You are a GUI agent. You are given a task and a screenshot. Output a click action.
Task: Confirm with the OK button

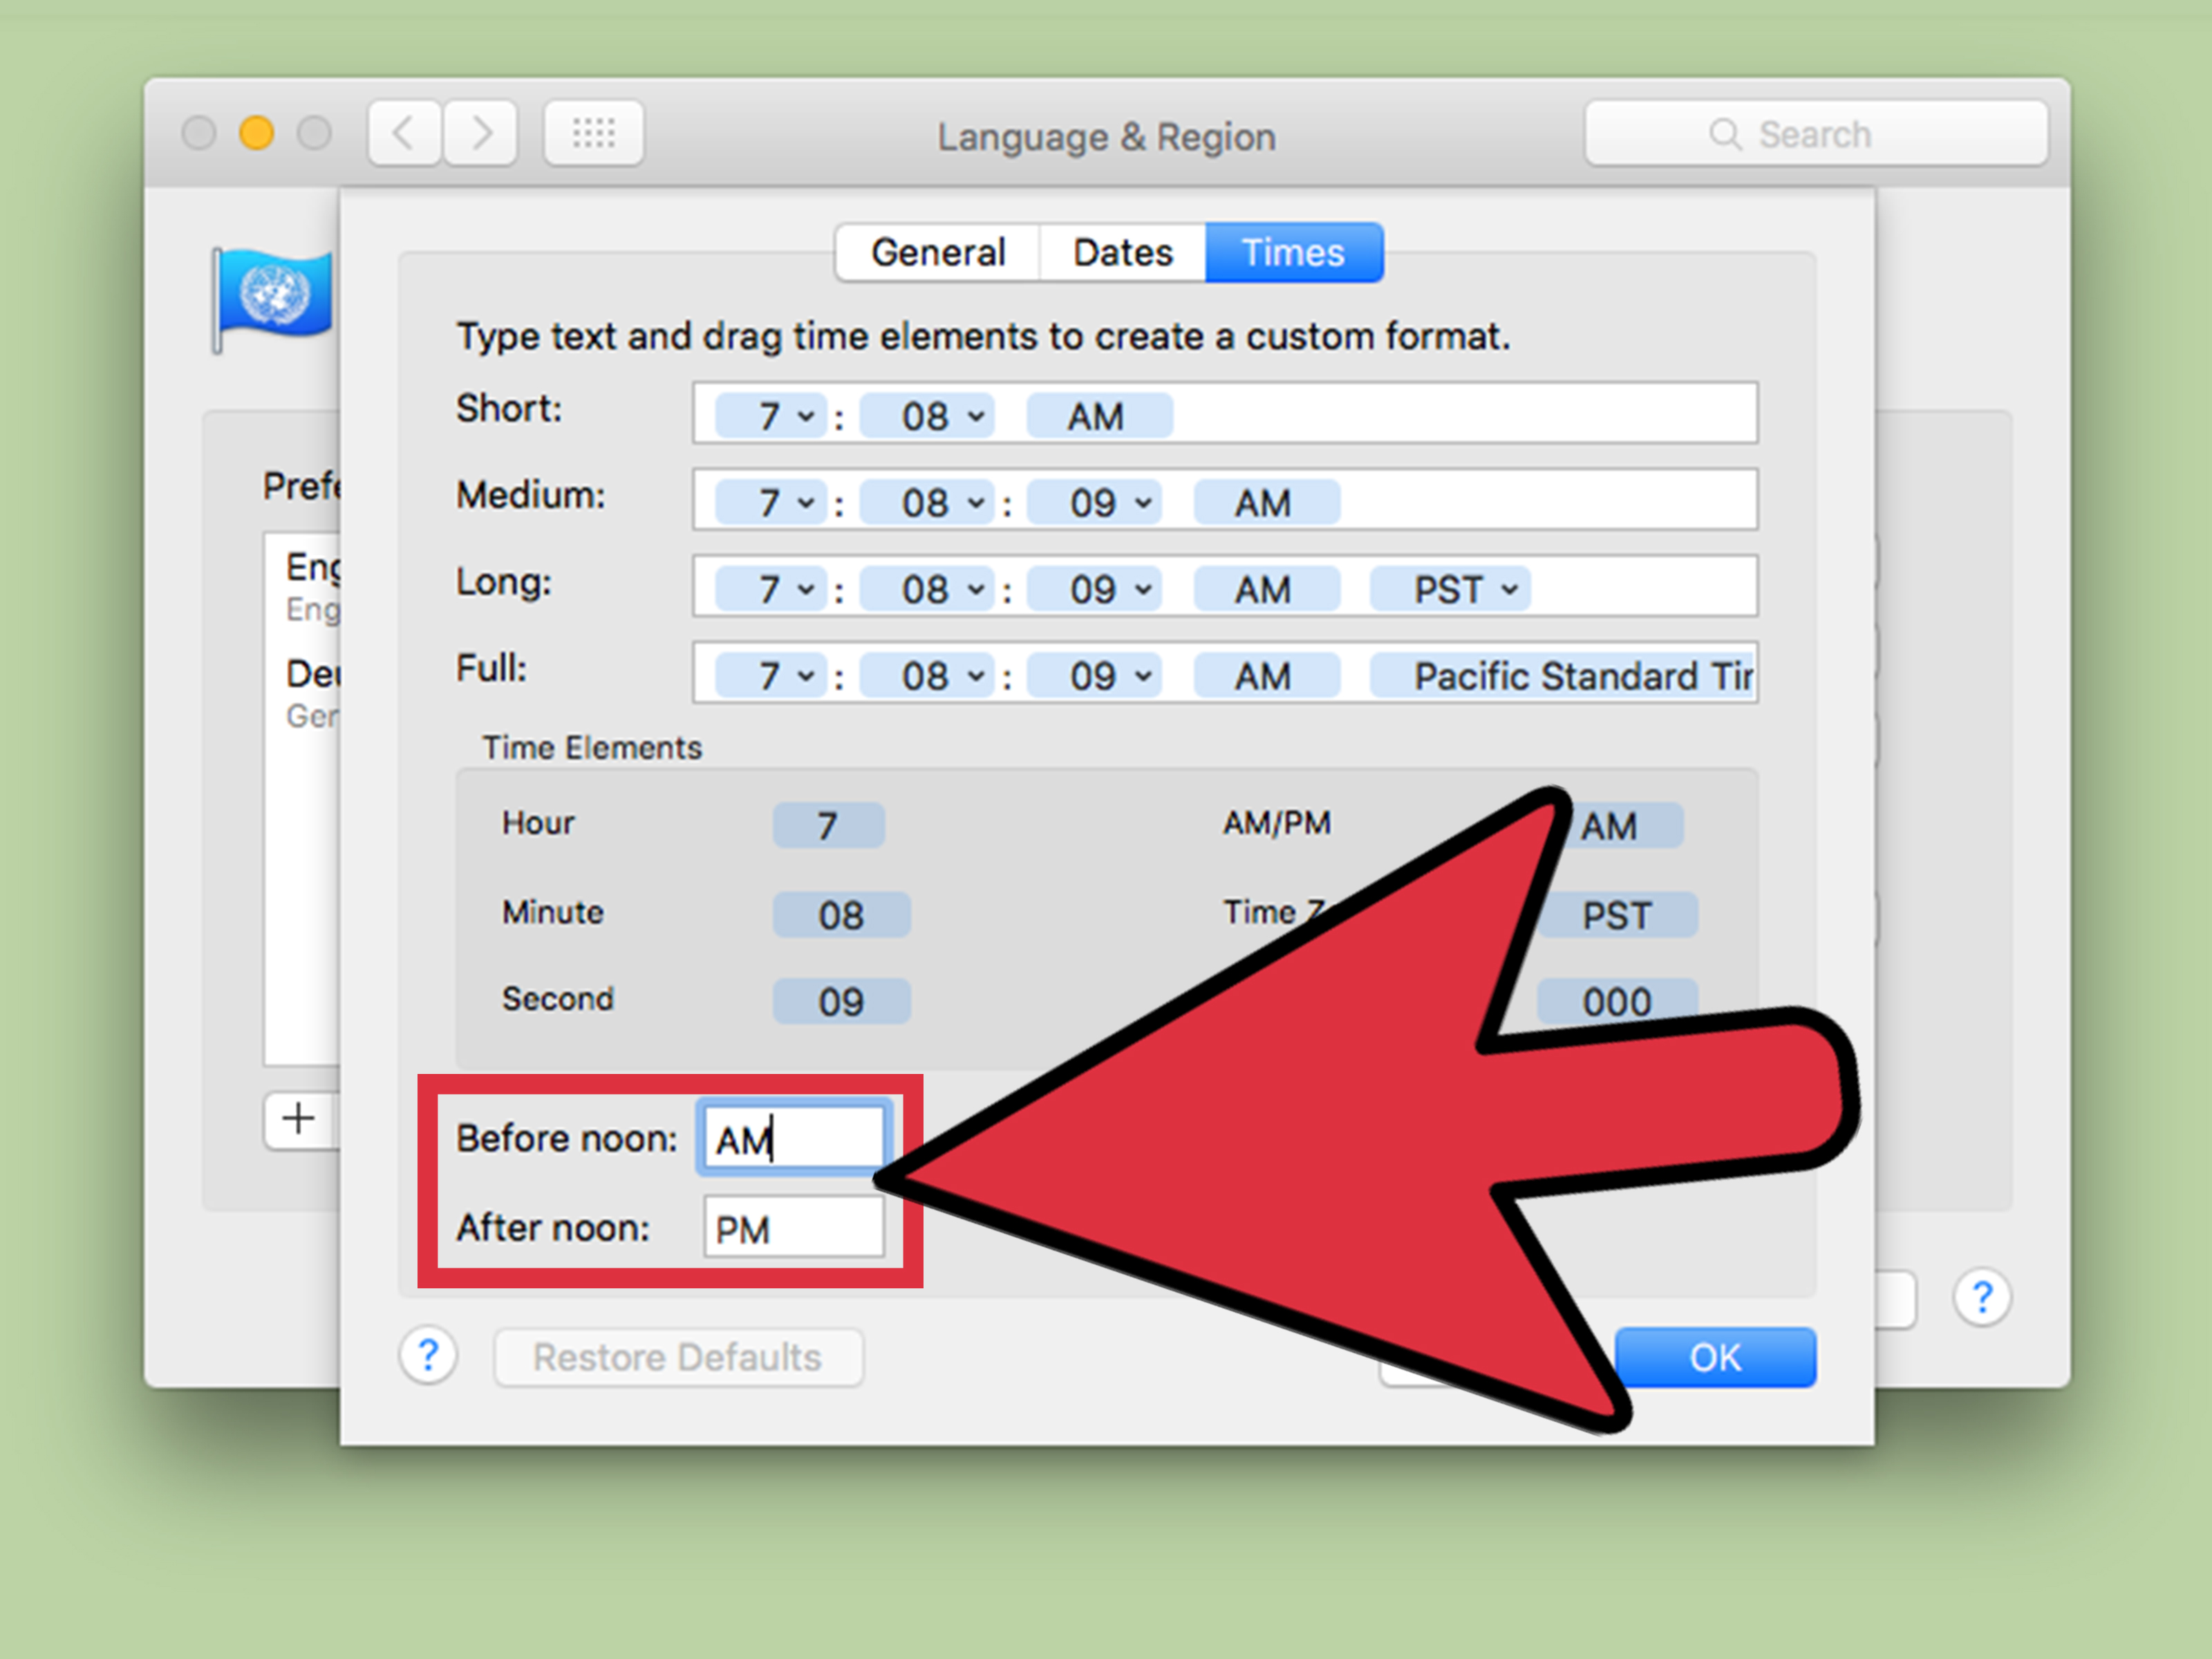click(1716, 1357)
